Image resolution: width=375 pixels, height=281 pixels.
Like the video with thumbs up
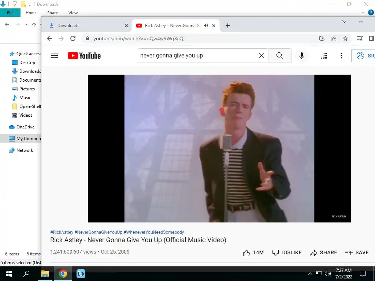pyautogui.click(x=253, y=252)
